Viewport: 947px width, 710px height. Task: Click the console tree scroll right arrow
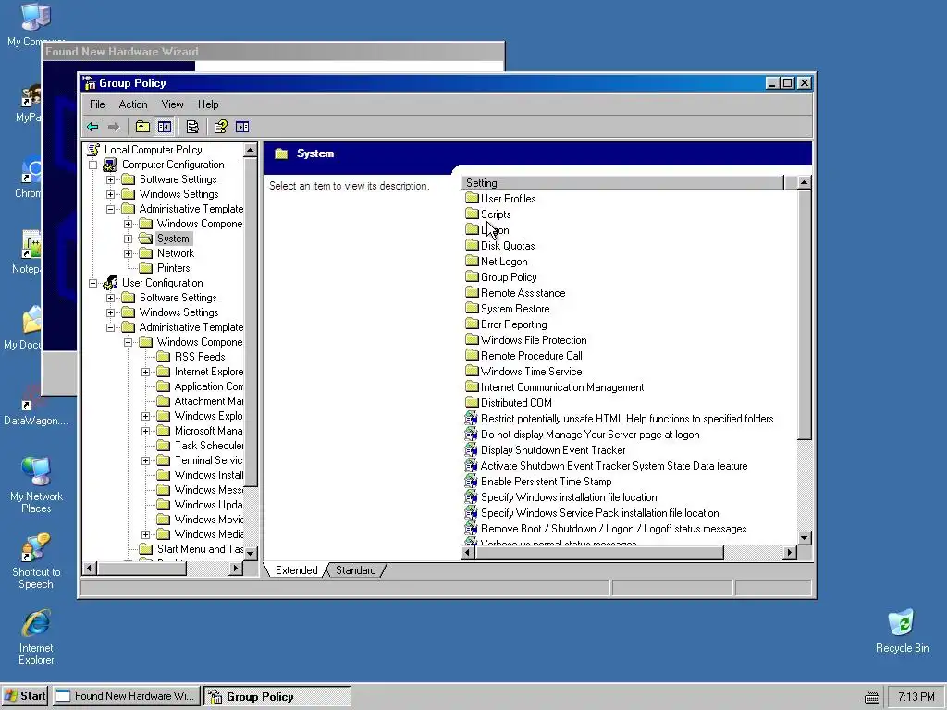tap(236, 568)
